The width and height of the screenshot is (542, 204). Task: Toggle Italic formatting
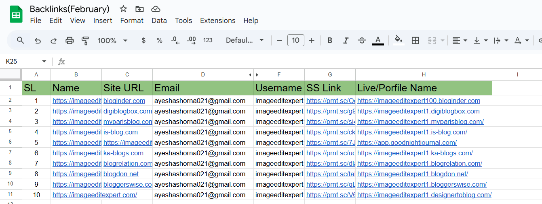click(346, 40)
